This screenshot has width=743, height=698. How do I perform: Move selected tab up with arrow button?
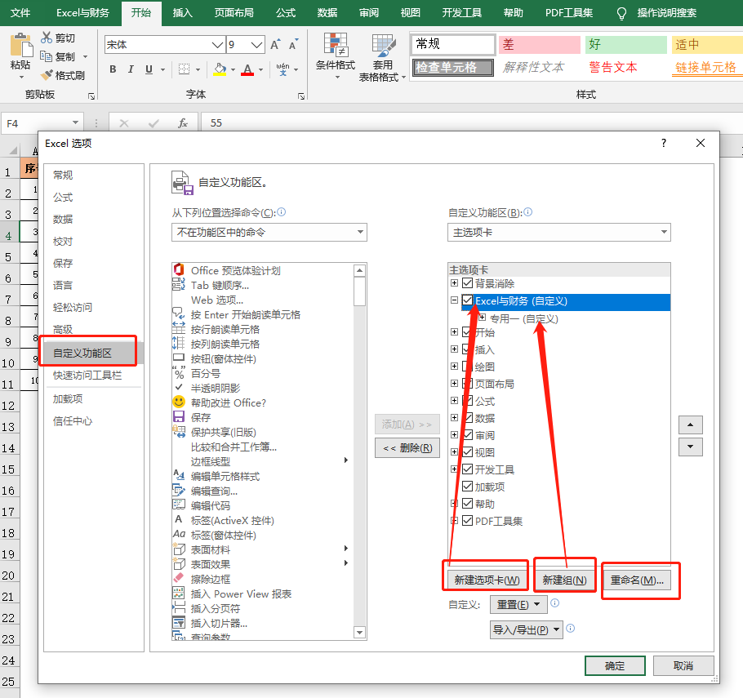point(691,425)
